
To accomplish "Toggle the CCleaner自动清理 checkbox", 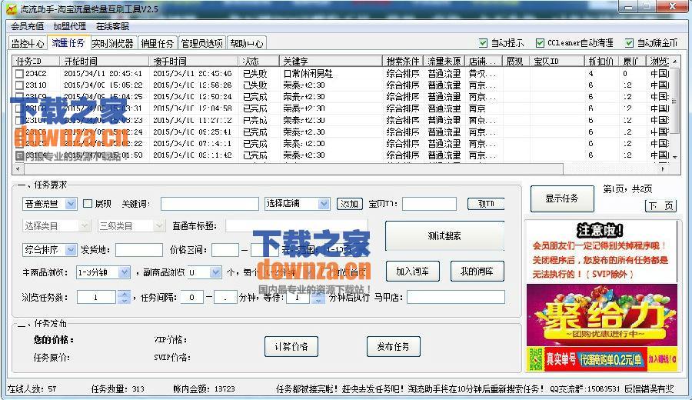I will 540,43.
